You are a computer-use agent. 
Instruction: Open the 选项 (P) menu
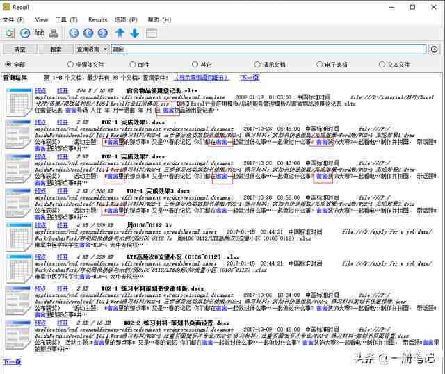pyautogui.click(x=126, y=20)
